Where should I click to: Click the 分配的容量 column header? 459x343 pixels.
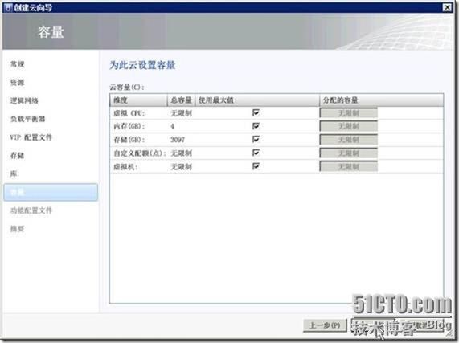381,100
